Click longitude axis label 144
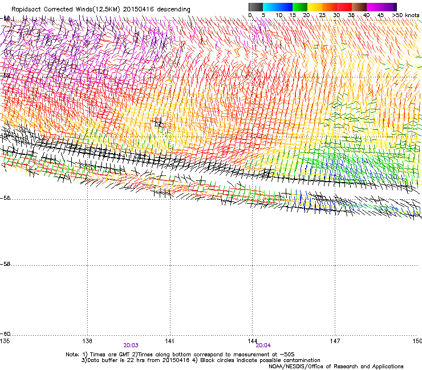 [253, 341]
